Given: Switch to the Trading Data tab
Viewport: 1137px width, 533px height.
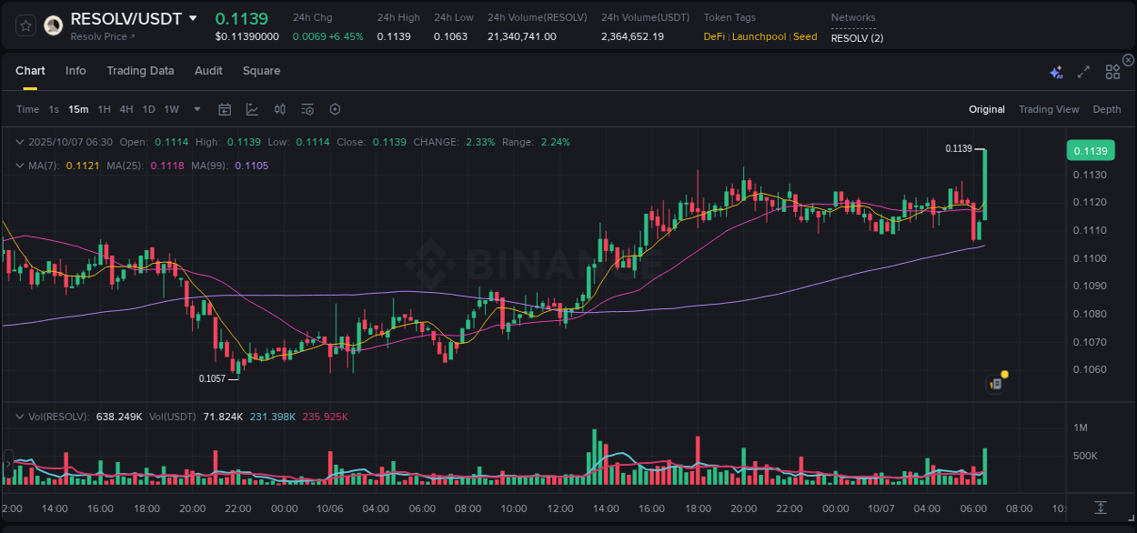Looking at the screenshot, I should pyautogui.click(x=140, y=71).
